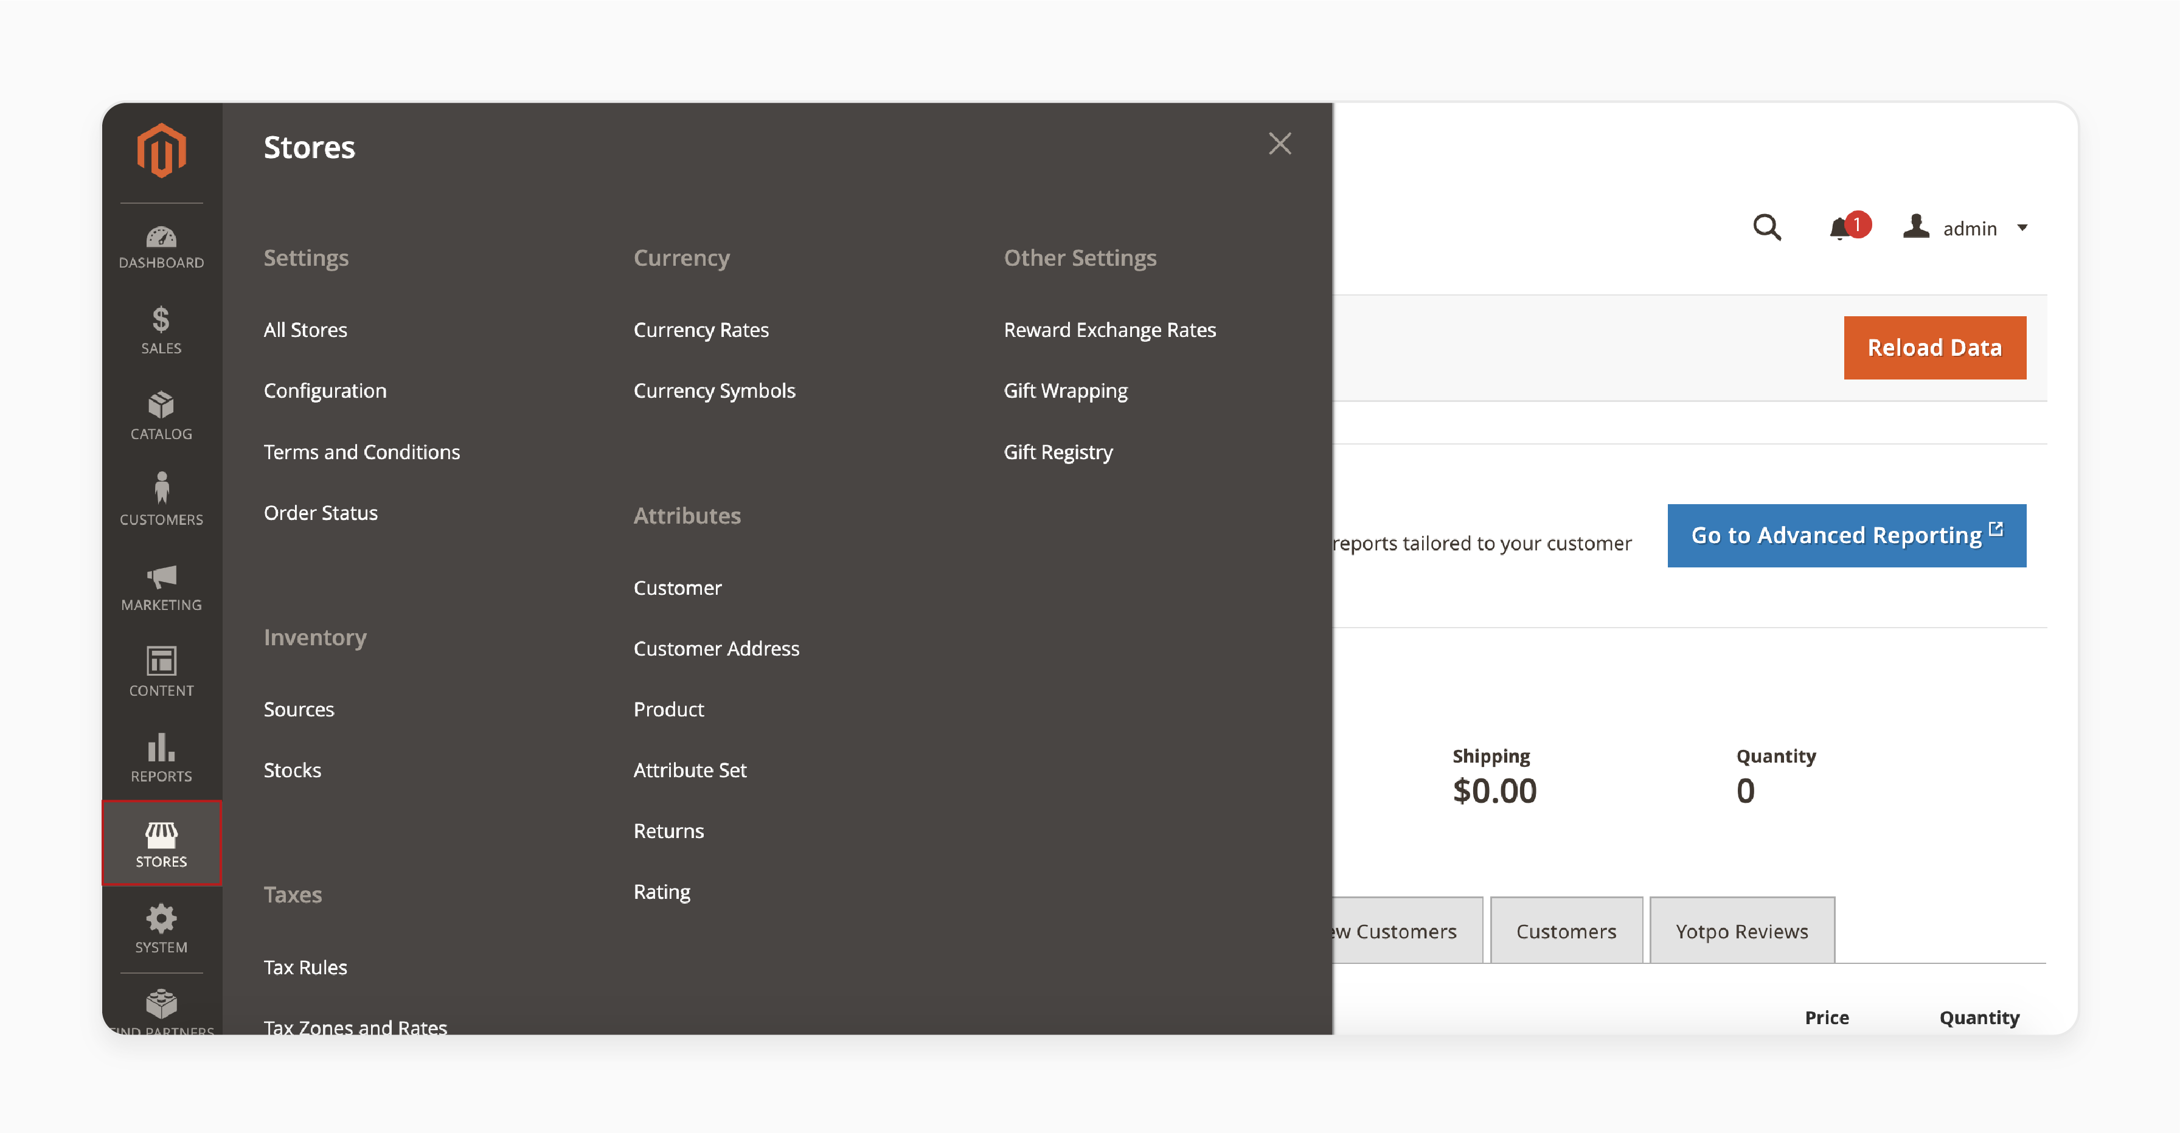Image resolution: width=2180 pixels, height=1133 pixels.
Task: Switch to the Yotpo Reviews tab
Action: (x=1741, y=930)
